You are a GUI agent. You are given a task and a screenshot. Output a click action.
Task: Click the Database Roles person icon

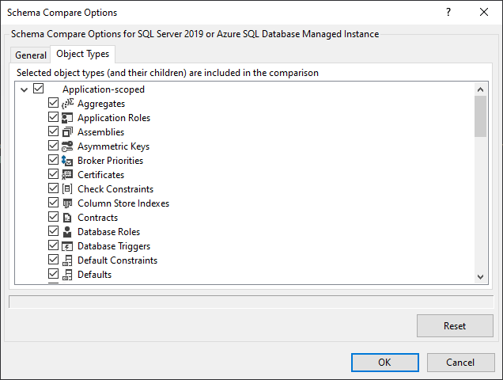(67, 232)
